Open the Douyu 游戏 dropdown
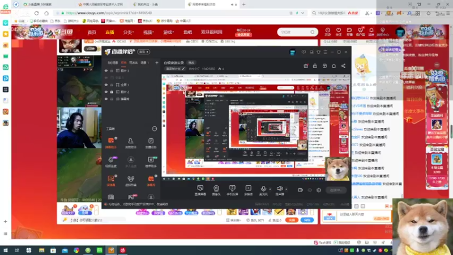The height and width of the screenshot is (255, 453). (x=168, y=32)
